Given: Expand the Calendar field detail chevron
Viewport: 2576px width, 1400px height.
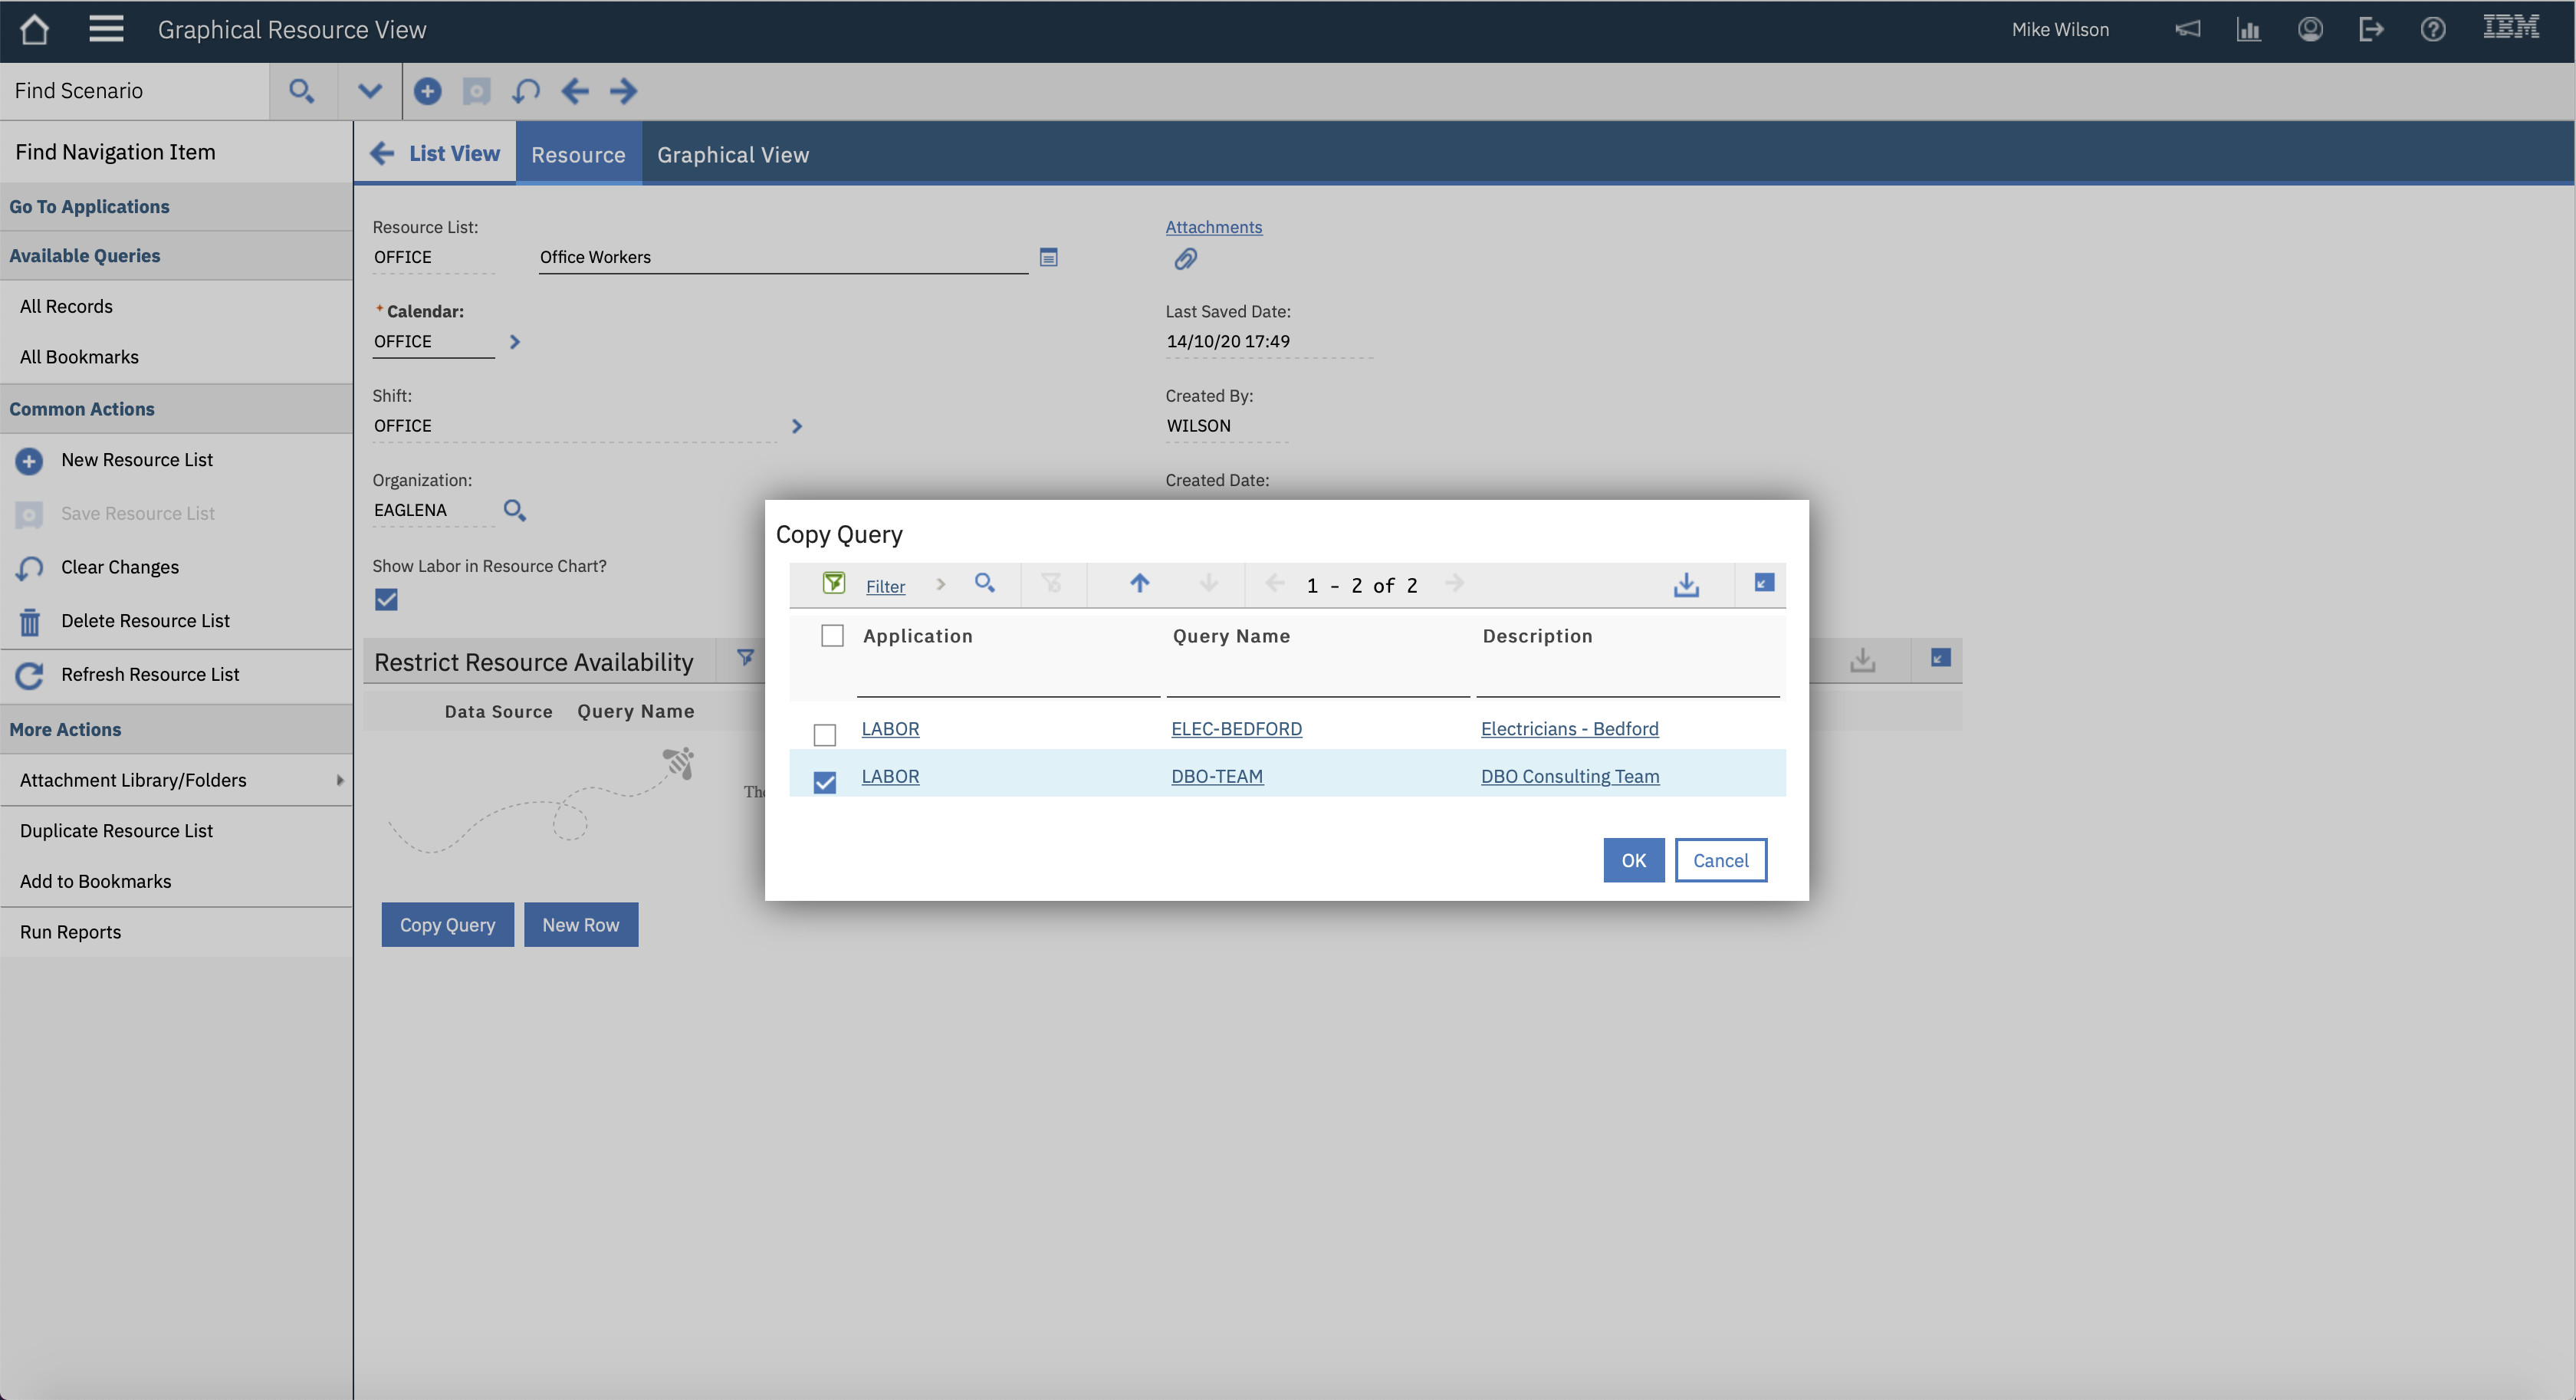Looking at the screenshot, I should tap(515, 342).
